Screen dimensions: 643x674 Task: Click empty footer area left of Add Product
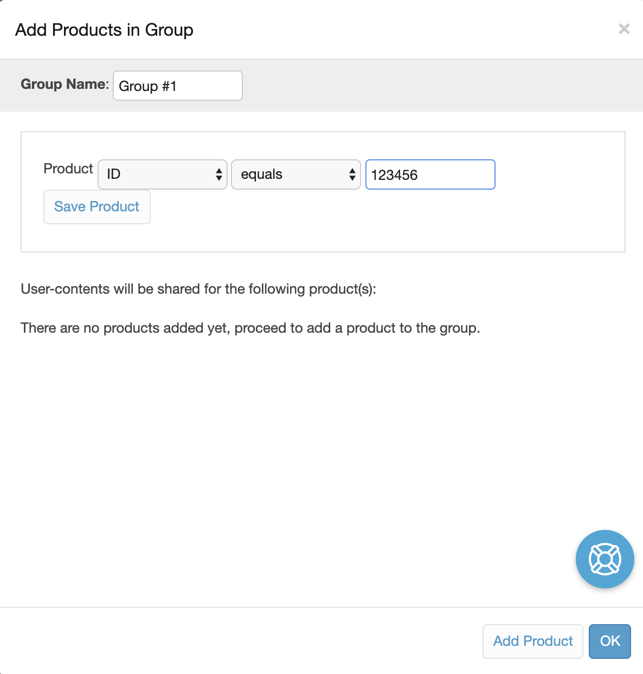click(239, 641)
